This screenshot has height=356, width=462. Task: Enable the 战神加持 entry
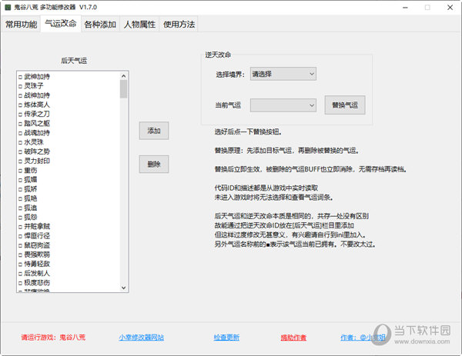[20, 96]
